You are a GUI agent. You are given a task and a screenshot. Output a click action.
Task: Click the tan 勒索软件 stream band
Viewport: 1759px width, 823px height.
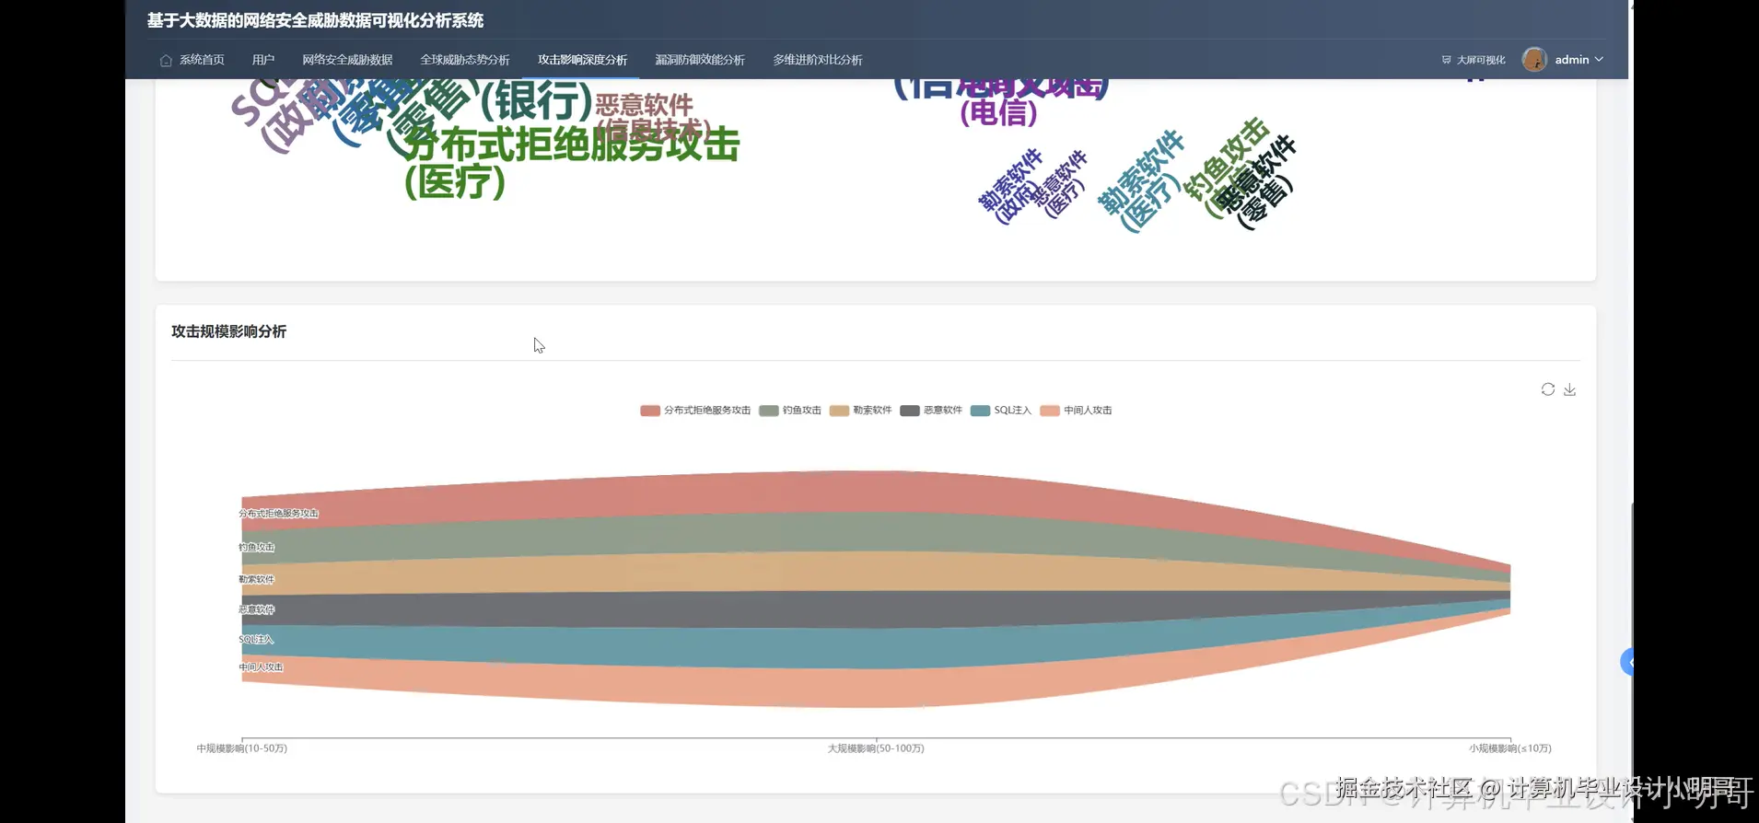point(875,571)
